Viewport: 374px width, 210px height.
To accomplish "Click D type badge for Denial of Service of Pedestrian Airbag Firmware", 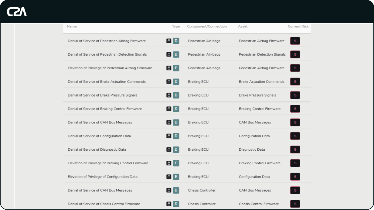I will 176,41.
